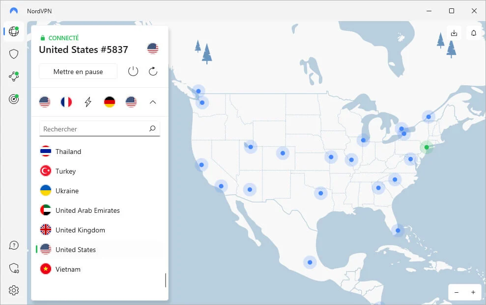Click the lightning bolt quick connect icon
Viewport: 486px width, 305px height.
(x=88, y=102)
